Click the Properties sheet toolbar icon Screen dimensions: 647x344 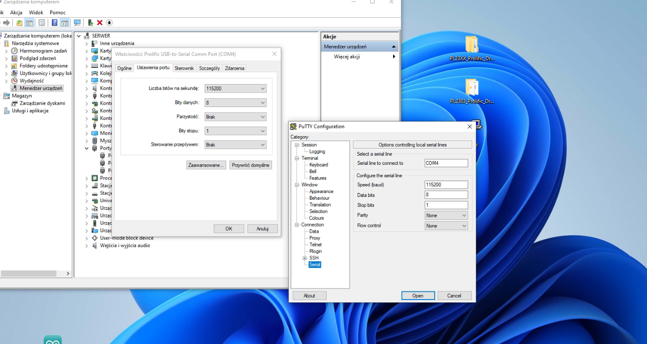(42, 22)
